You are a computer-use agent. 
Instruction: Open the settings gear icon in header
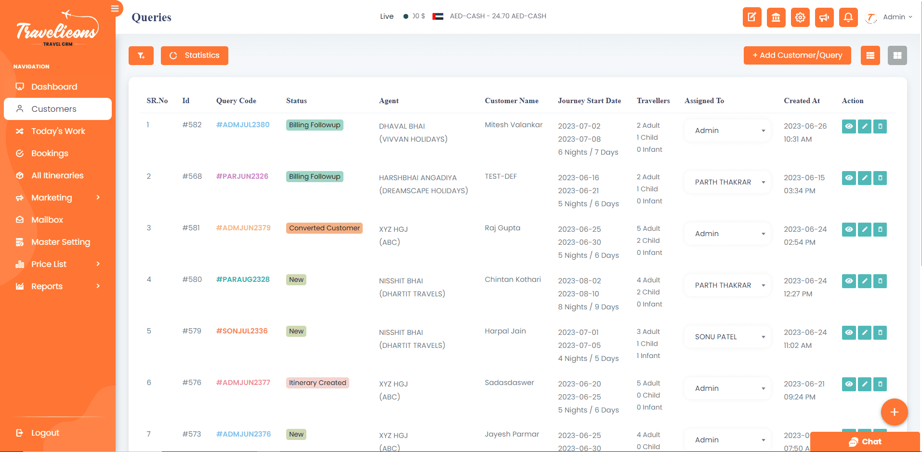[800, 17]
